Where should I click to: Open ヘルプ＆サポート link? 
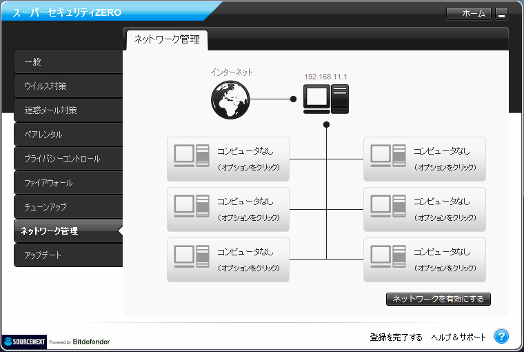[x=458, y=338]
